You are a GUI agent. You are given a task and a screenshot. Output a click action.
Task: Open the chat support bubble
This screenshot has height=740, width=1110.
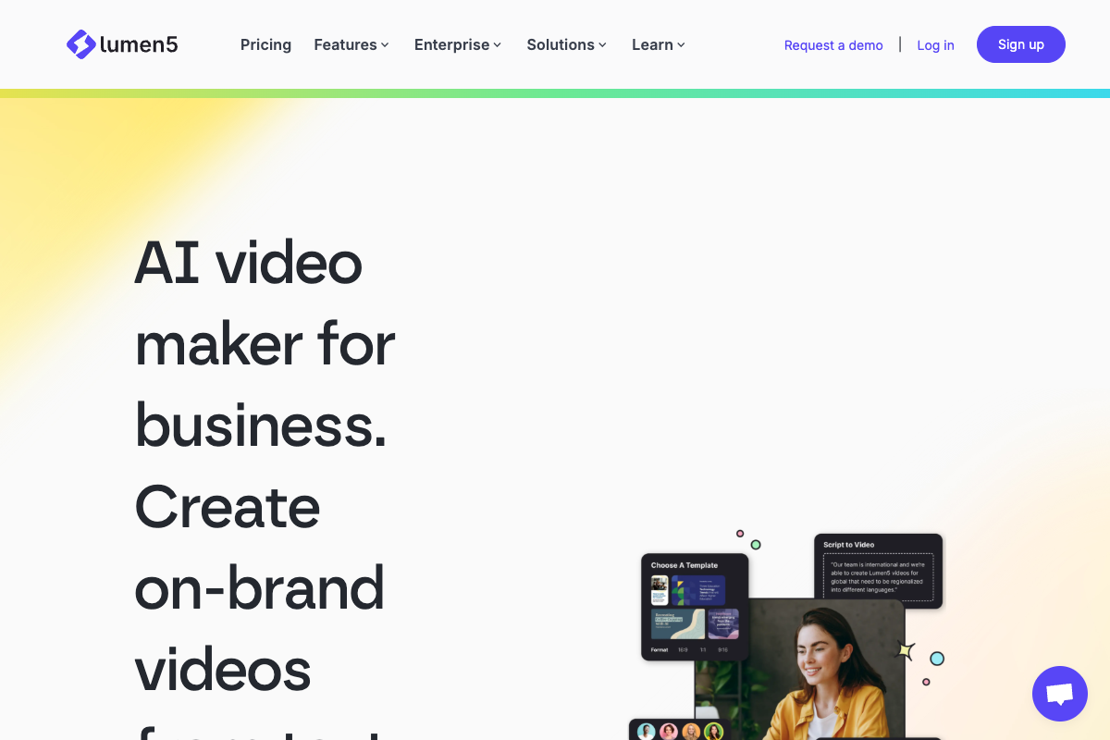point(1060,694)
